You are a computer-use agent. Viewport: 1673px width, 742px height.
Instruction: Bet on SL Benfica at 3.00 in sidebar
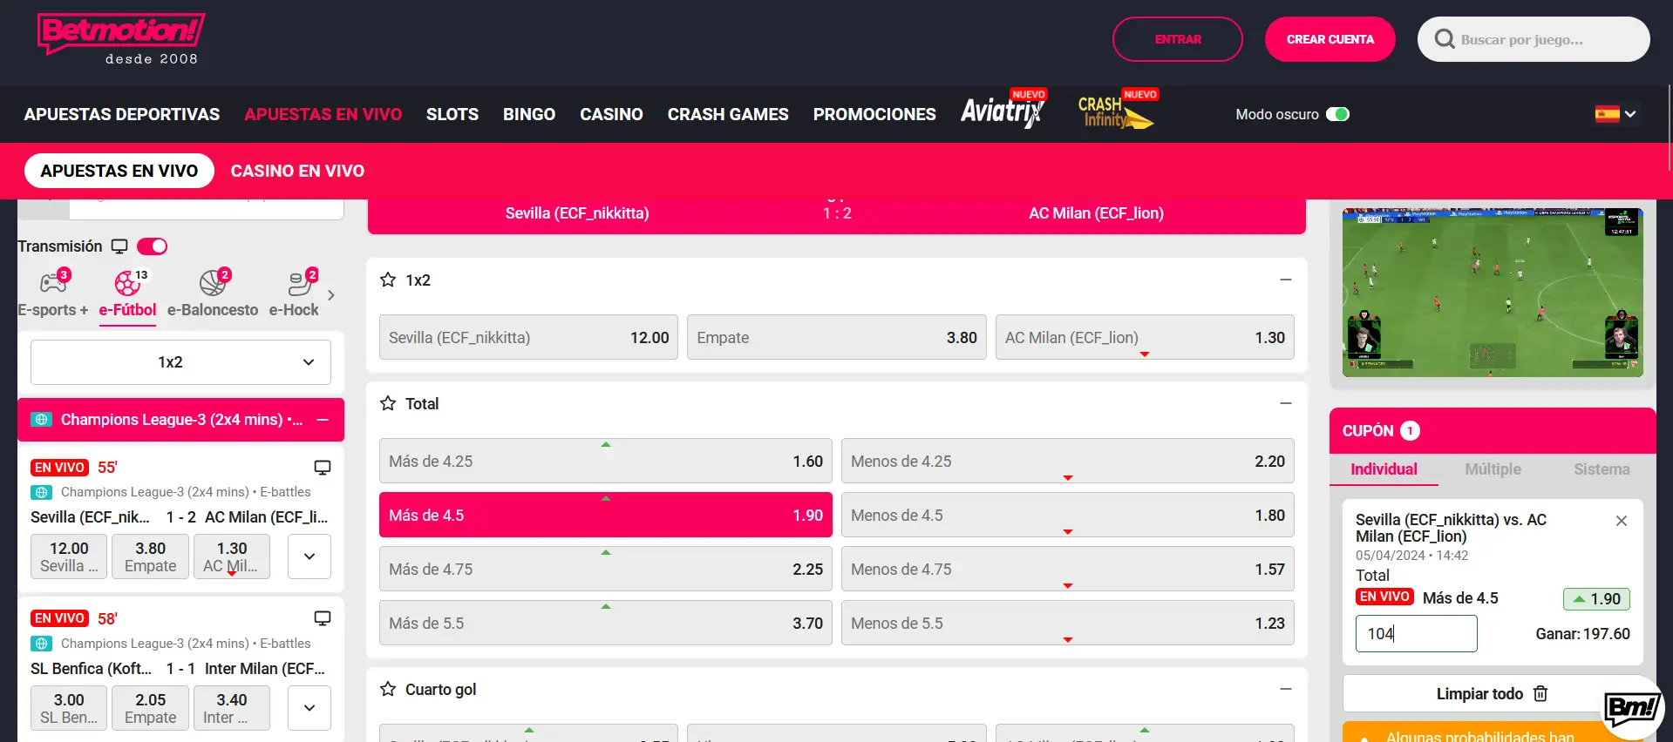pyautogui.click(x=69, y=708)
